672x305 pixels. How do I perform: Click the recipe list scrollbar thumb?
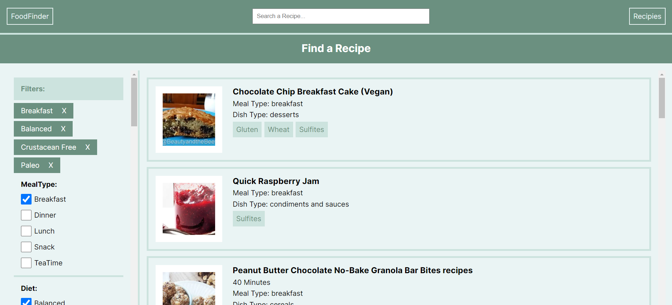click(x=662, y=98)
